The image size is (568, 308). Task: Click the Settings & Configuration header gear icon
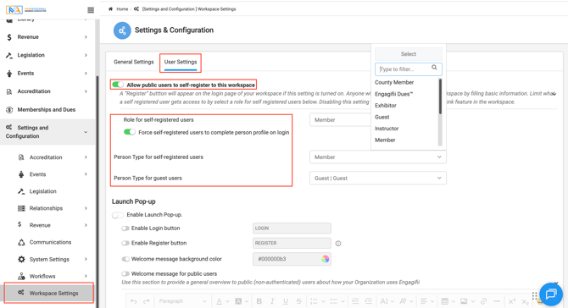pos(122,30)
